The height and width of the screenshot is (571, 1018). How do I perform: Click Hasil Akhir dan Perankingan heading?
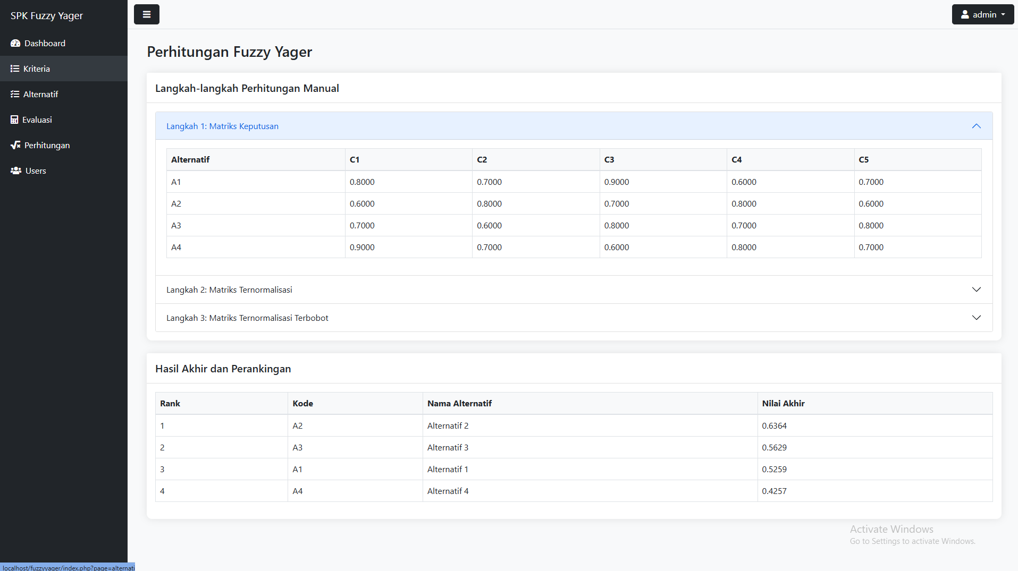pyautogui.click(x=223, y=369)
